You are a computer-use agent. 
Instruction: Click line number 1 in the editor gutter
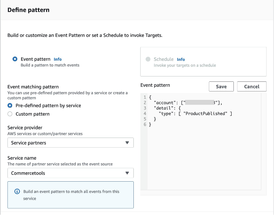point(145,97)
